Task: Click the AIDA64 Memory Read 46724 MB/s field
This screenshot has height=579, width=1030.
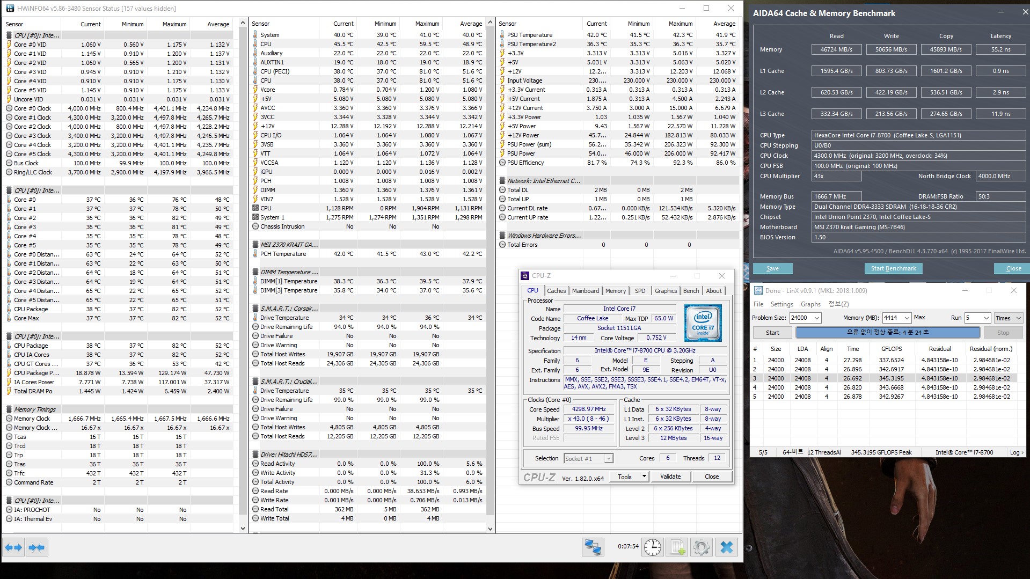Action: point(836,49)
